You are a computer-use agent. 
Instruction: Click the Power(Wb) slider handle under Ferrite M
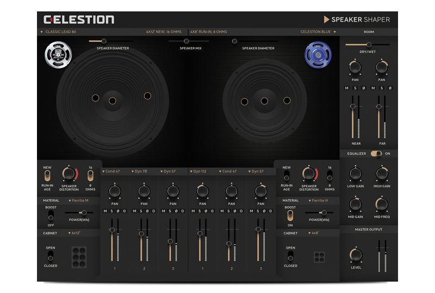point(84,213)
